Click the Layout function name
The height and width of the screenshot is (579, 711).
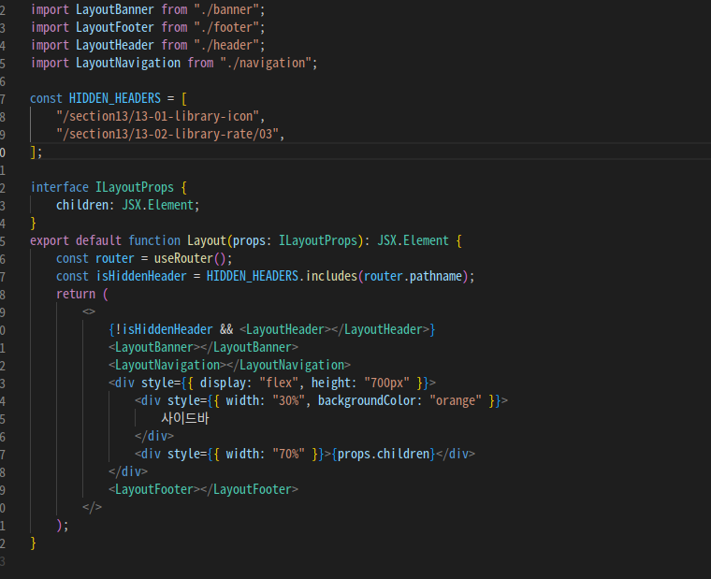point(207,240)
